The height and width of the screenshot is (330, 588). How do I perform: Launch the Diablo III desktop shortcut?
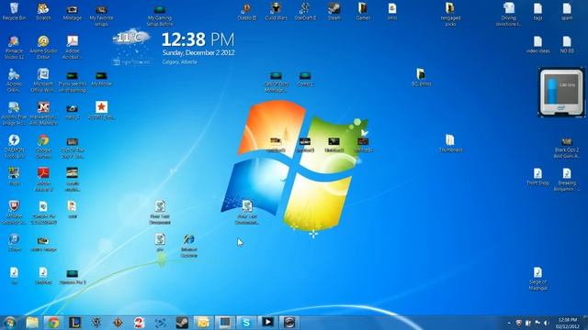[x=247, y=11]
